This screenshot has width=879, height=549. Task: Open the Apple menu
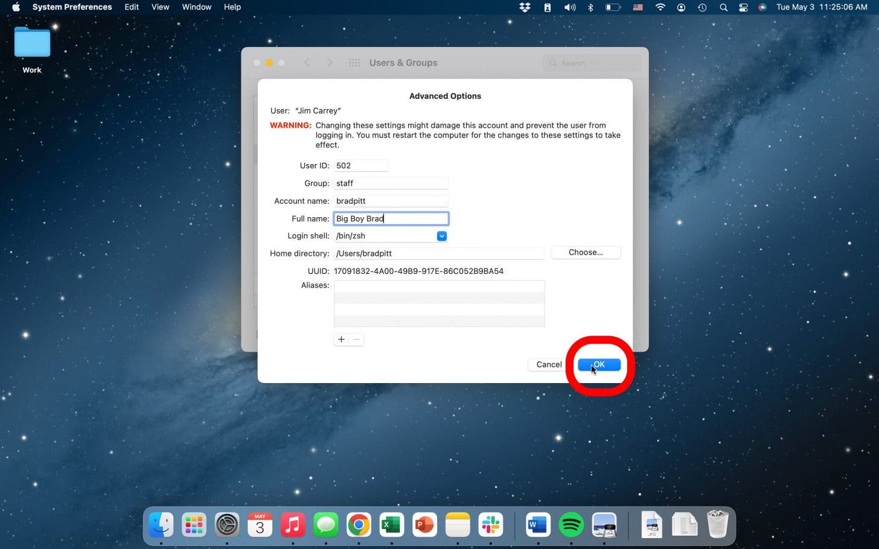tap(16, 7)
